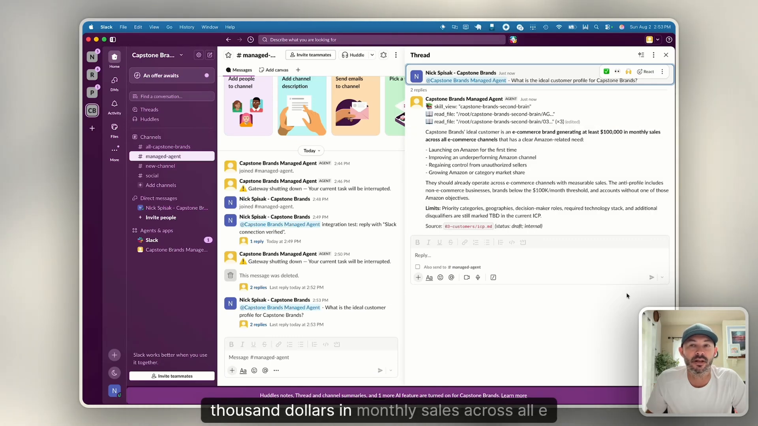The width and height of the screenshot is (758, 426).
Task: Toggle formatting in thread reply
Action: pyautogui.click(x=429, y=277)
